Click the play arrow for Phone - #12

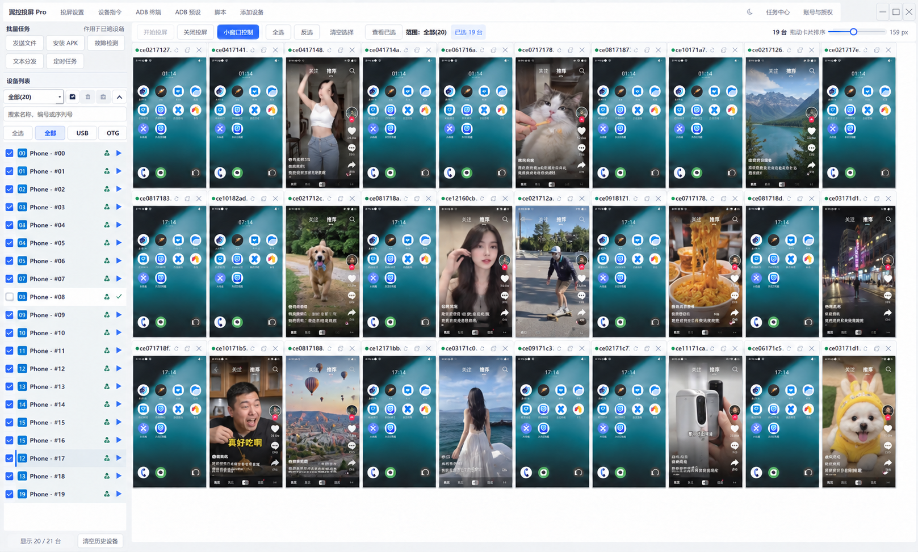click(119, 369)
